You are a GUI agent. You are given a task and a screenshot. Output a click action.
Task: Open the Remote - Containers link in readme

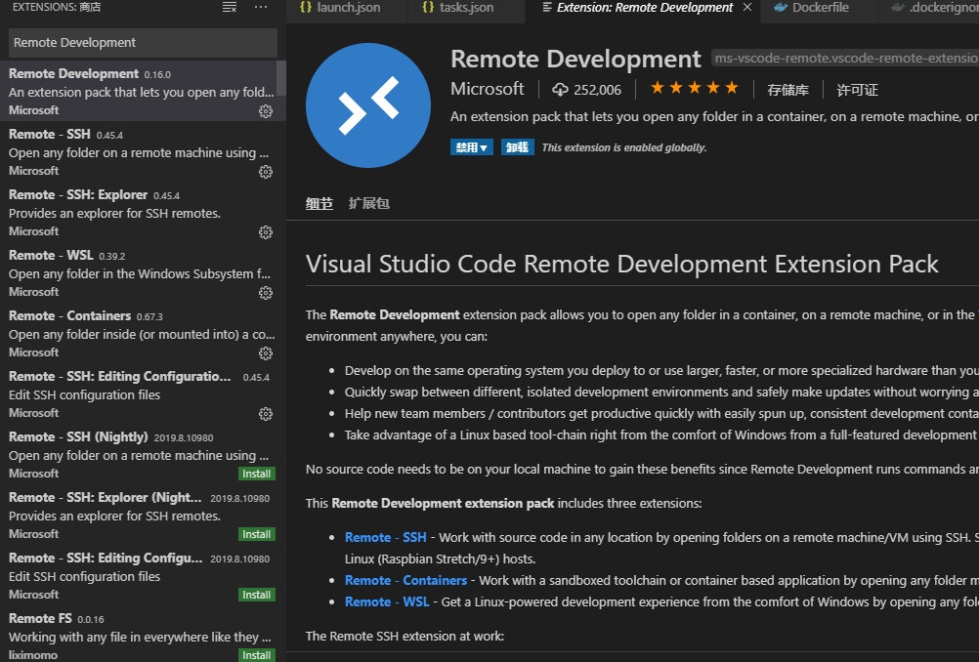pos(405,580)
